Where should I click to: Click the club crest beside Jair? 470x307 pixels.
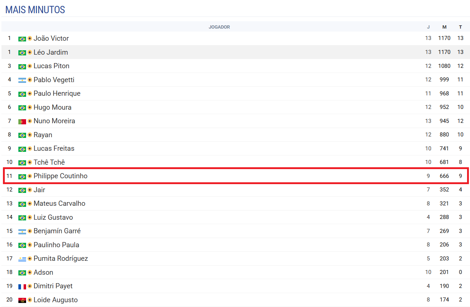[30, 190]
